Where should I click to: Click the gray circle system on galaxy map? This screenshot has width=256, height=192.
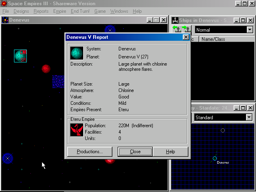pos(223,130)
